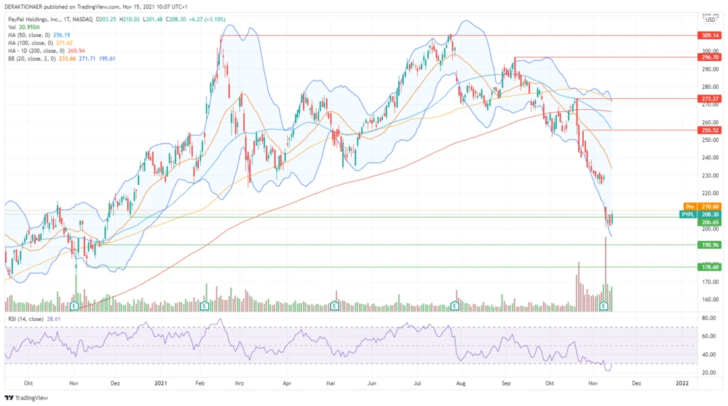The image size is (728, 406).
Task: Click the earnings 'E' marker before August 2021
Action: tap(456, 306)
